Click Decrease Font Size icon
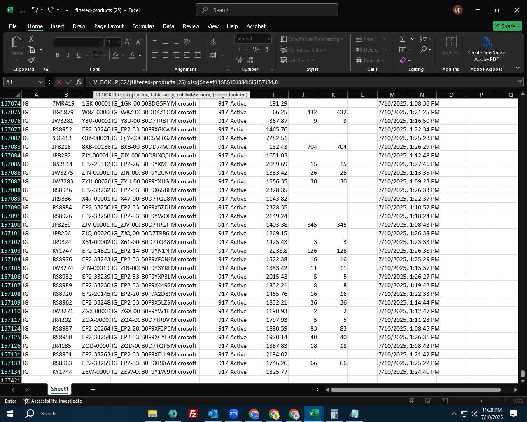The image size is (527, 422). point(138,42)
